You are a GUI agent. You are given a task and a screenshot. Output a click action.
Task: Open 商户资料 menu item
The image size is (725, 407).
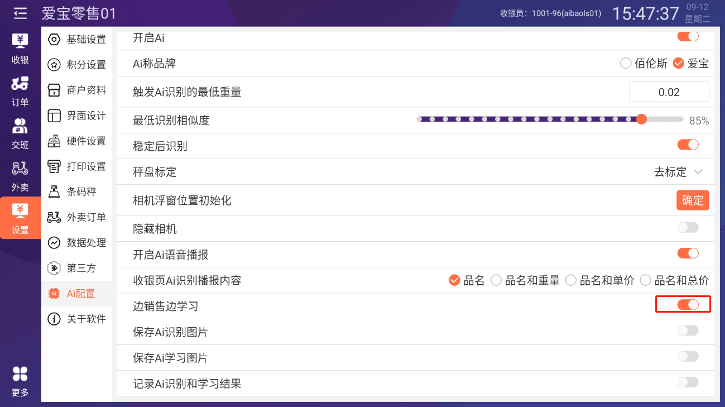tap(76, 90)
